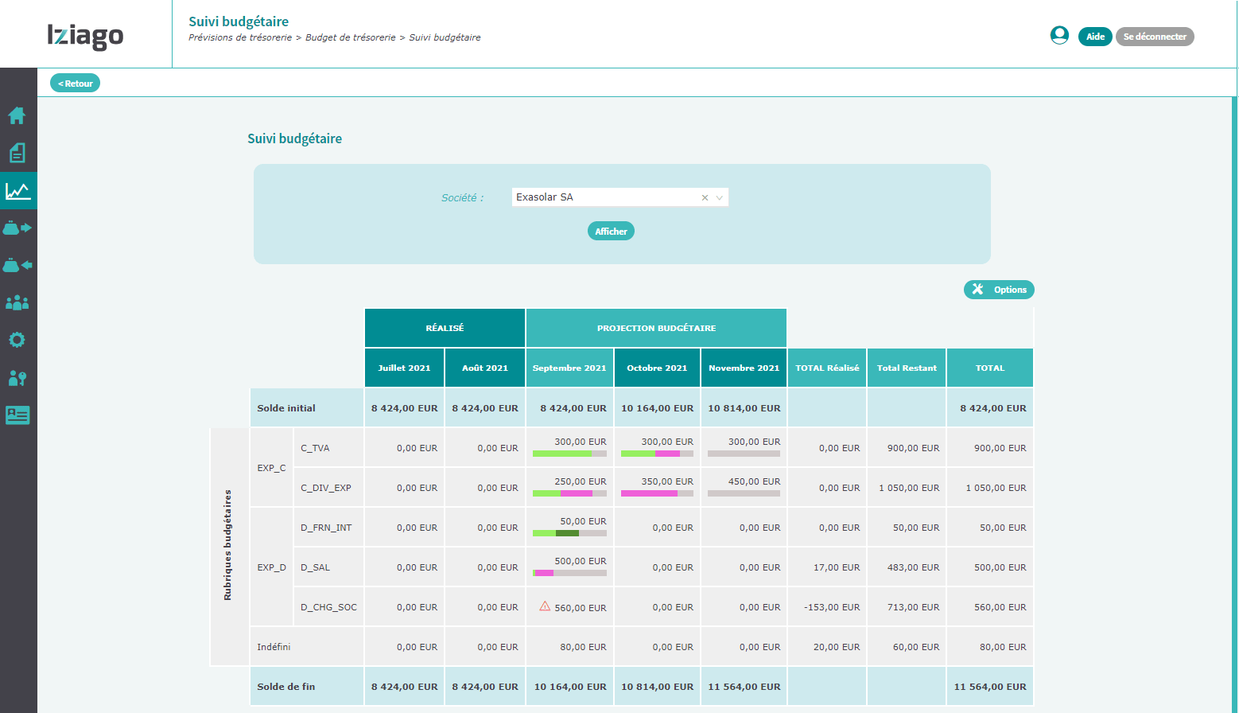This screenshot has width=1239, height=713.
Task: Click the Société Exasolar SA field
Action: click(x=619, y=197)
